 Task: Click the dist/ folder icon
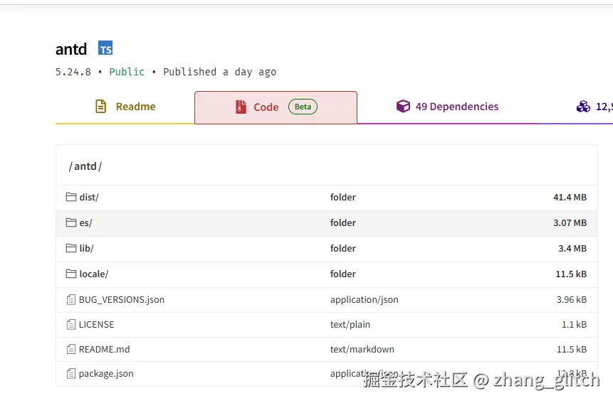71,197
